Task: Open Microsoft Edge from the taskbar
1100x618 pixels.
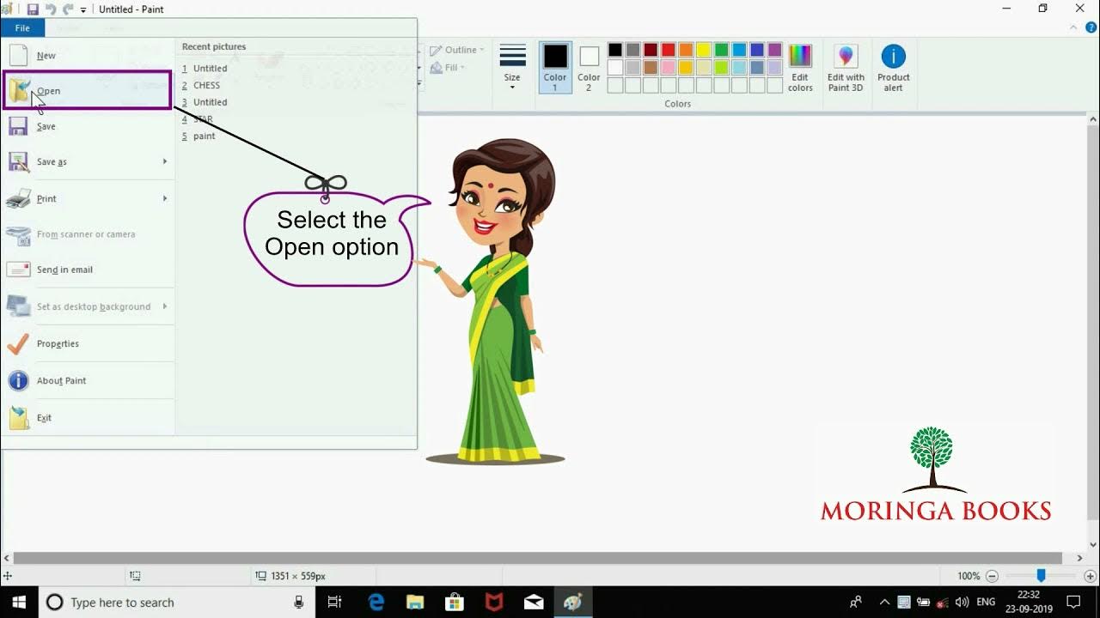Action: [x=376, y=602]
